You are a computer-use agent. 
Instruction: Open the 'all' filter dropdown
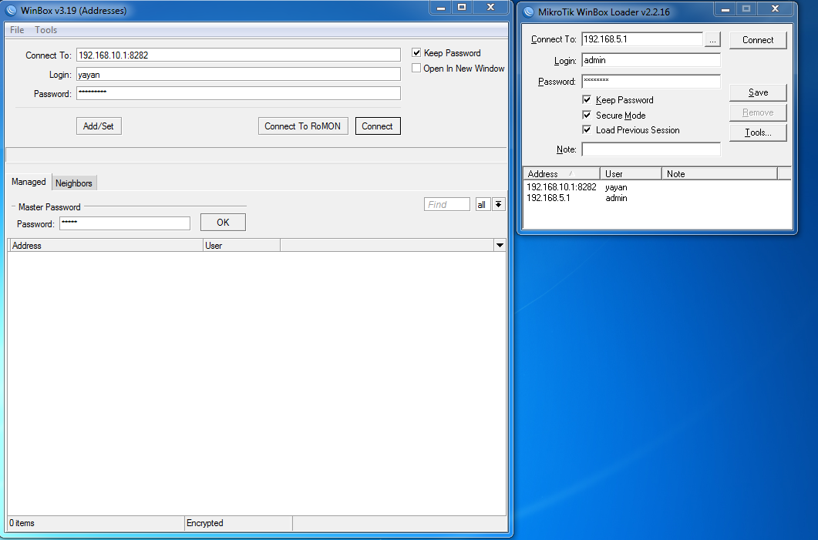483,204
